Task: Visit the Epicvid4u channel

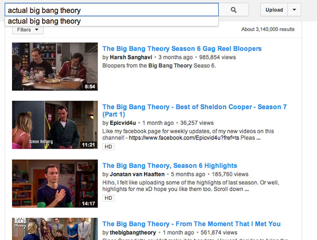Action: tap(123, 123)
